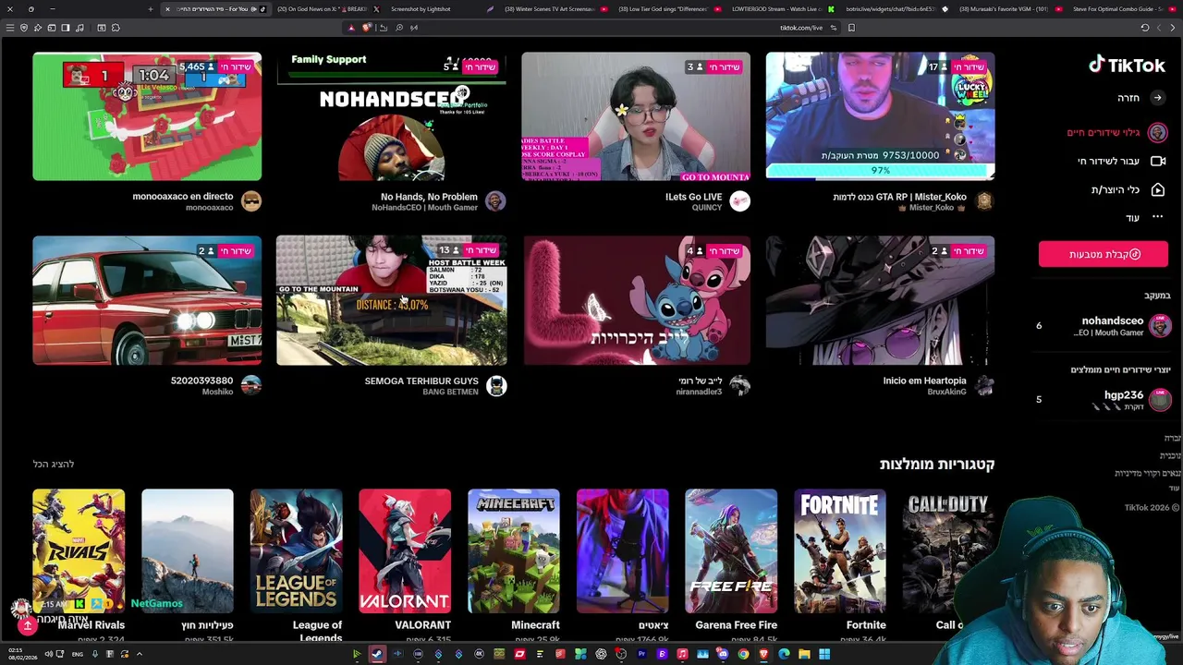Click NoHandsCEO's avatar icon
Viewport: 1183px width, 665px height.
tap(495, 201)
